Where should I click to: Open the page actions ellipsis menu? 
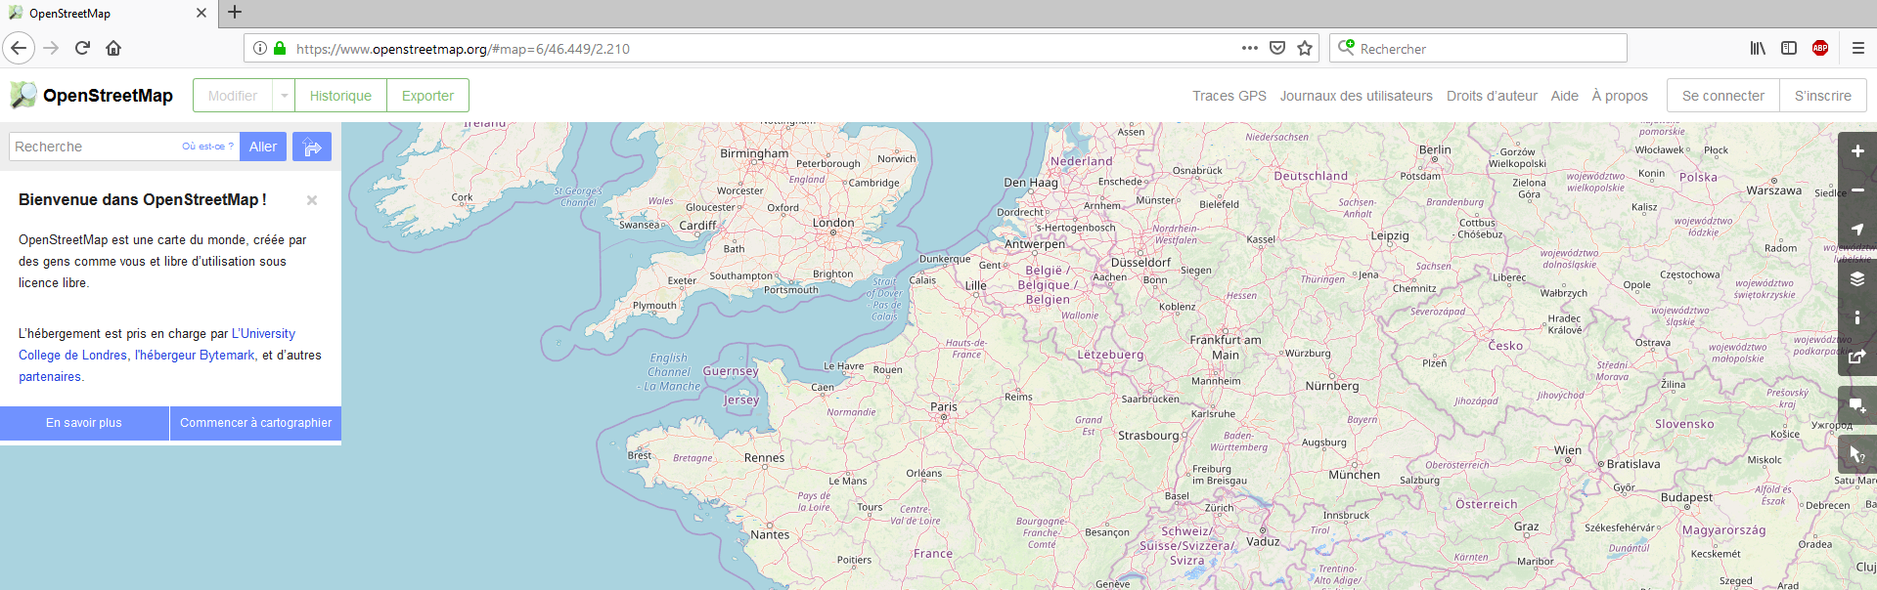pos(1249,48)
